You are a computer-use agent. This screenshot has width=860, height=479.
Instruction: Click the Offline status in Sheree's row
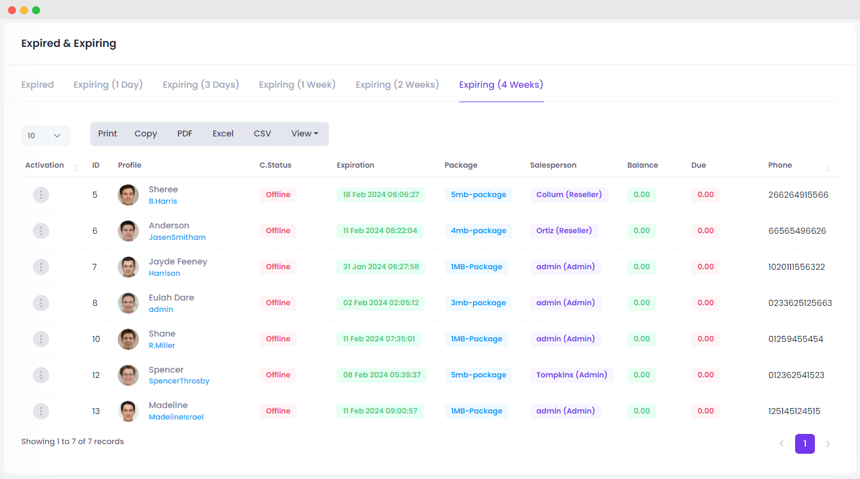278,195
